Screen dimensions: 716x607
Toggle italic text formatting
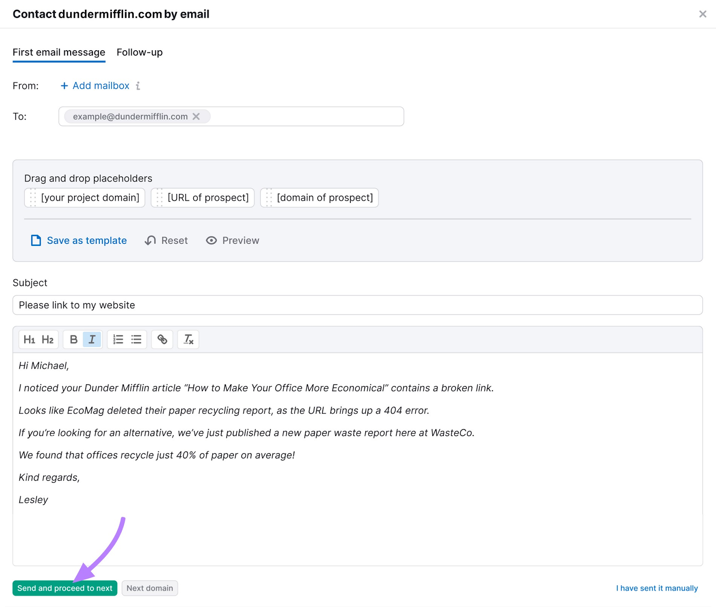[92, 340]
